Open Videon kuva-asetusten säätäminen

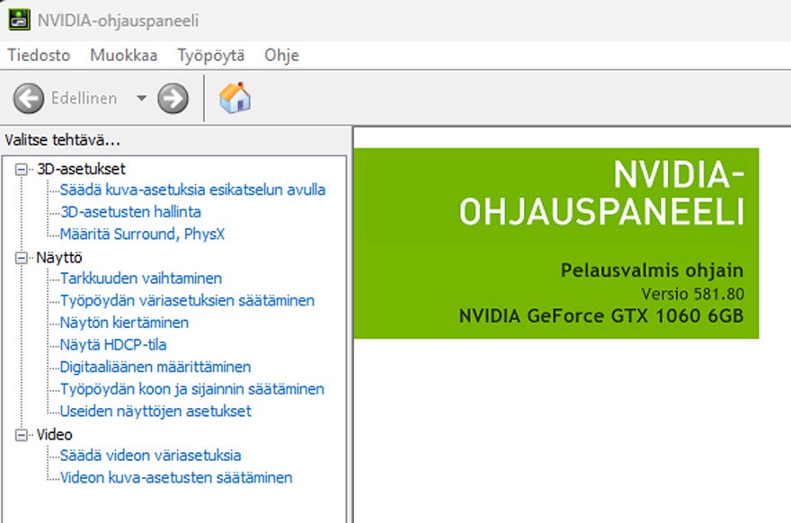click(x=176, y=477)
